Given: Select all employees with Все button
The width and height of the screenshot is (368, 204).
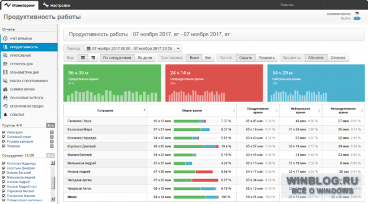Looking at the screenshot, I should tap(50, 155).
